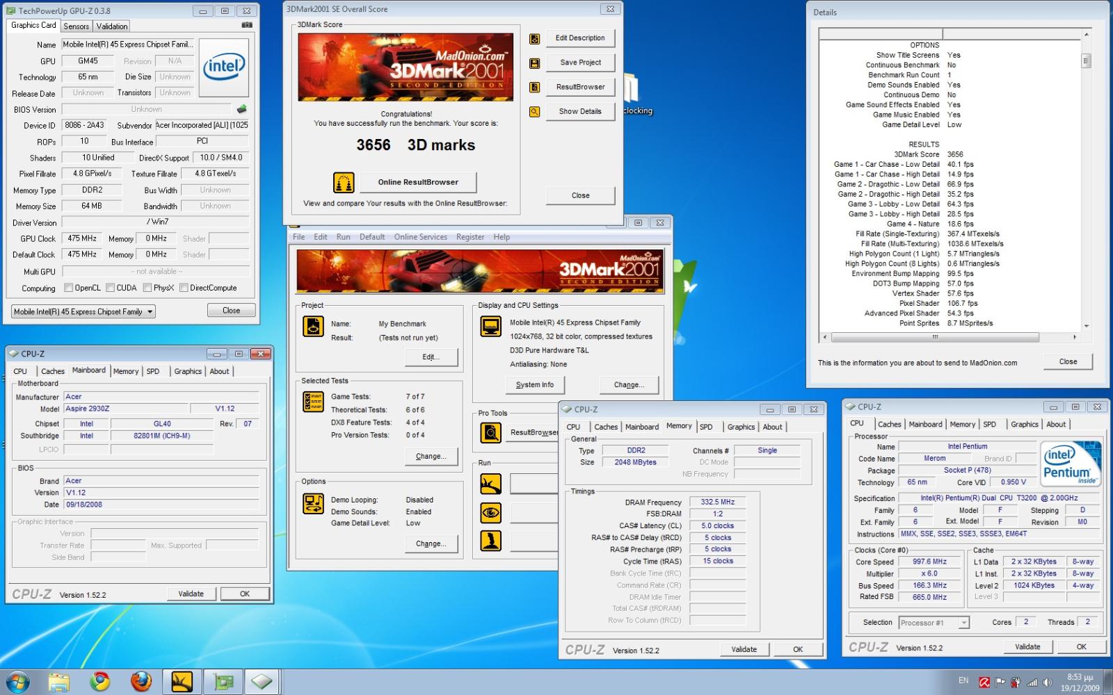Click the GPU-Z taskbar button
1113x695 pixels.
pos(223,682)
